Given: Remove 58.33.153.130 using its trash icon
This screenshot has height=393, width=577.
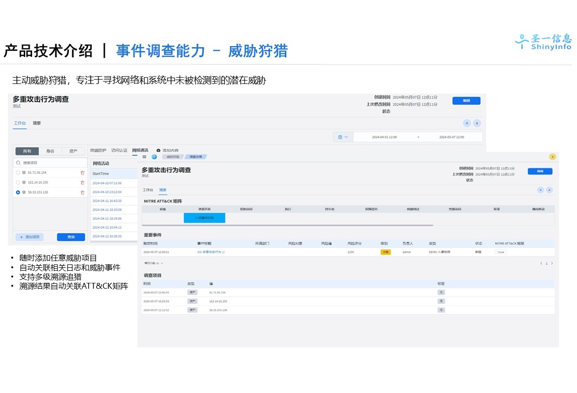Looking at the screenshot, I should click(x=82, y=192).
